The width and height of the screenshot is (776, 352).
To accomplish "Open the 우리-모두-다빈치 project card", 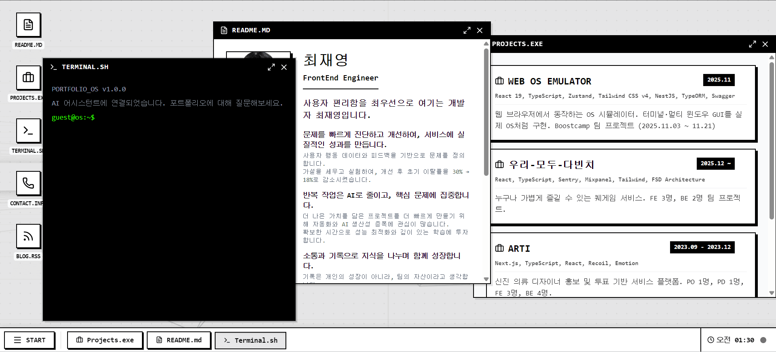I will [623, 186].
